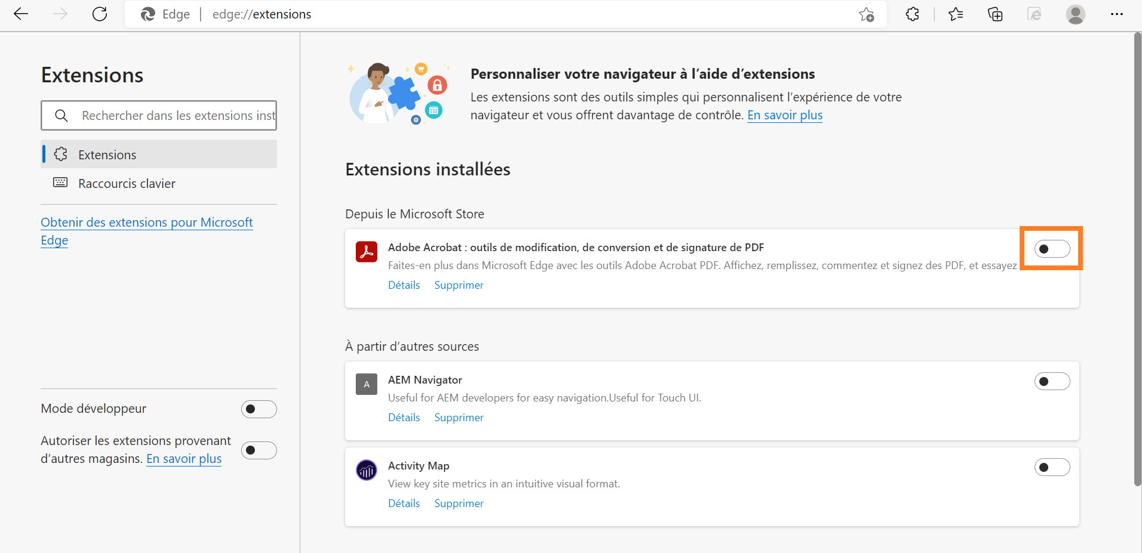
Task: Click the profile avatar
Action: [1076, 14]
